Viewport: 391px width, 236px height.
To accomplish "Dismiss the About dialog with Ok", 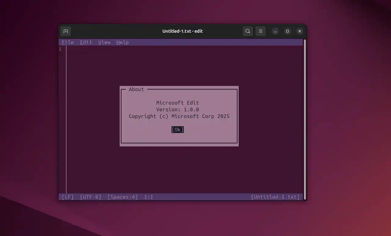I will (177, 129).
